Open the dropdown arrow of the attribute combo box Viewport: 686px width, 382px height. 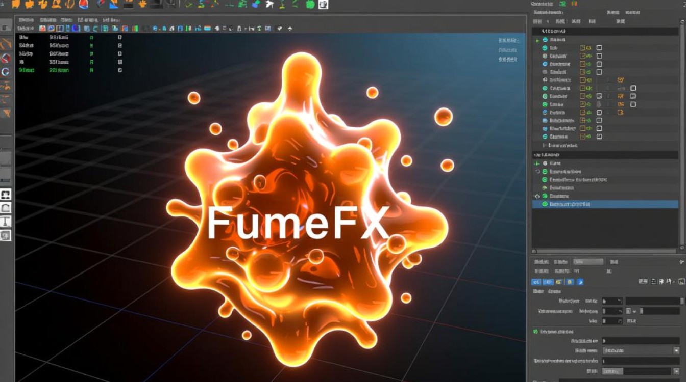point(676,350)
